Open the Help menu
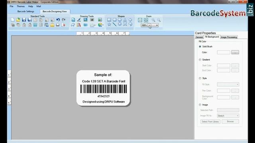 [x=31, y=6]
